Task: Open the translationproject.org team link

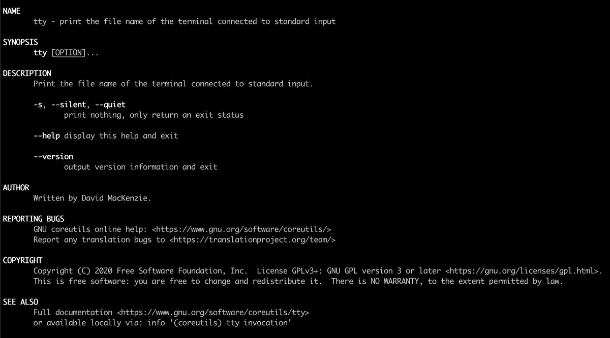Action: click(x=253, y=240)
